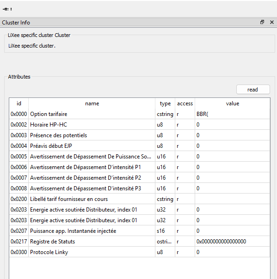Select the Préavis début EJP row

[140, 146]
